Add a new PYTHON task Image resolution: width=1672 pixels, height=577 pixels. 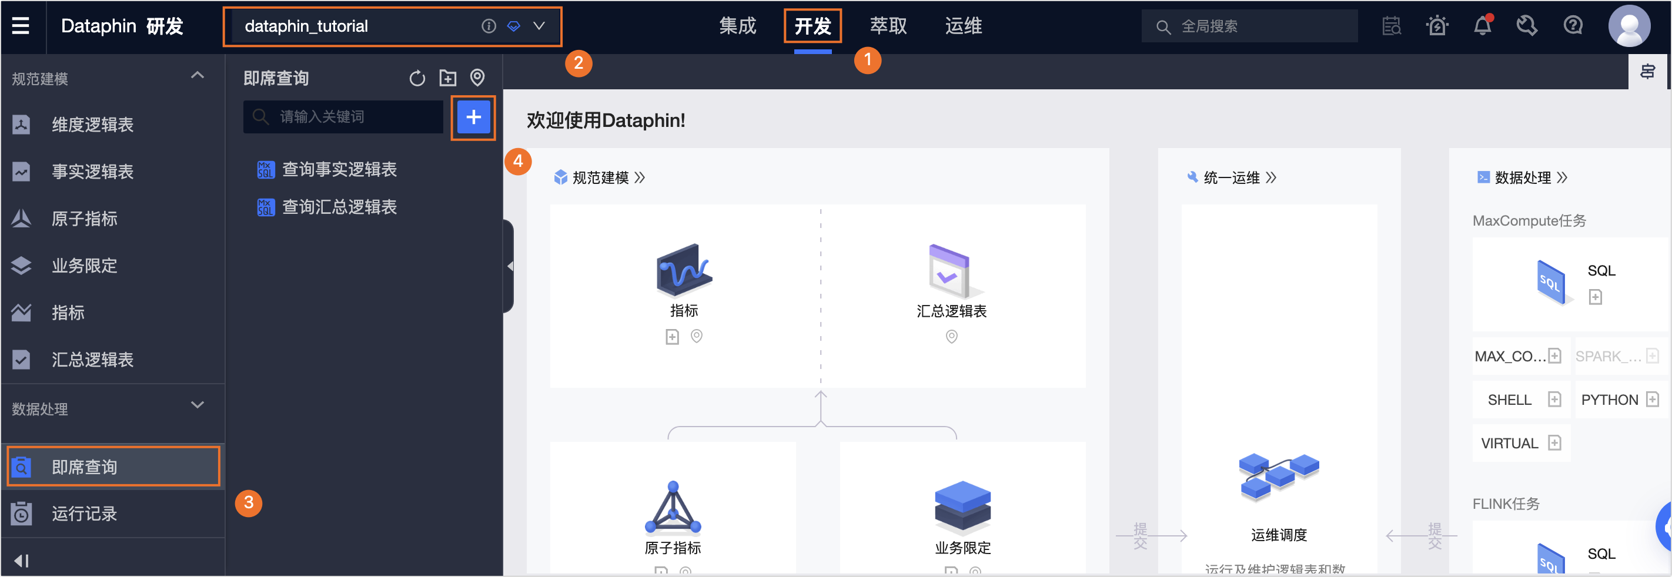[1653, 399]
